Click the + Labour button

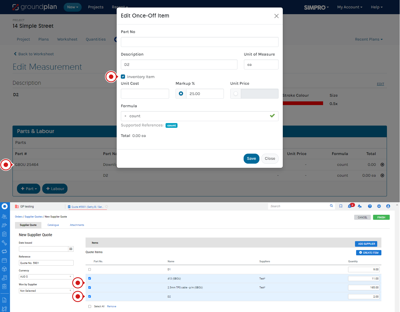55,189
